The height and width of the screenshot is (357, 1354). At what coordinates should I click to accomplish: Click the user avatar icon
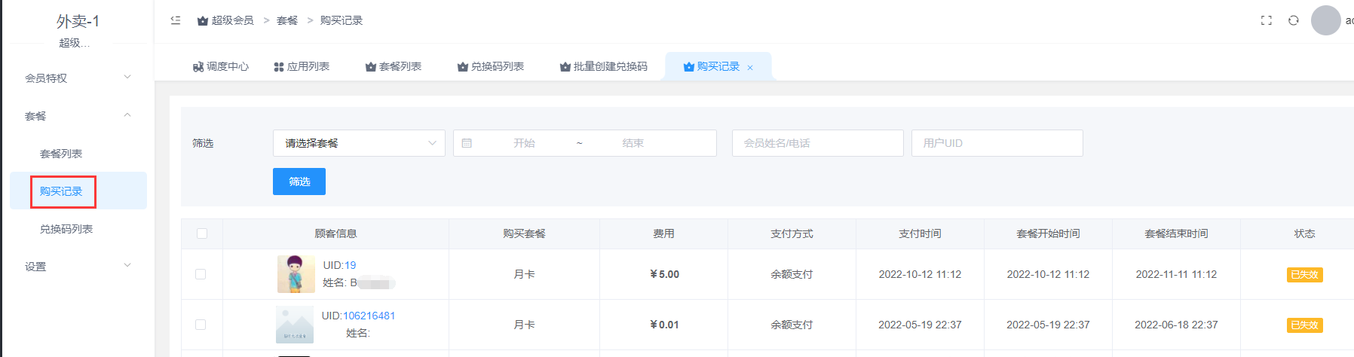[x=1325, y=20]
